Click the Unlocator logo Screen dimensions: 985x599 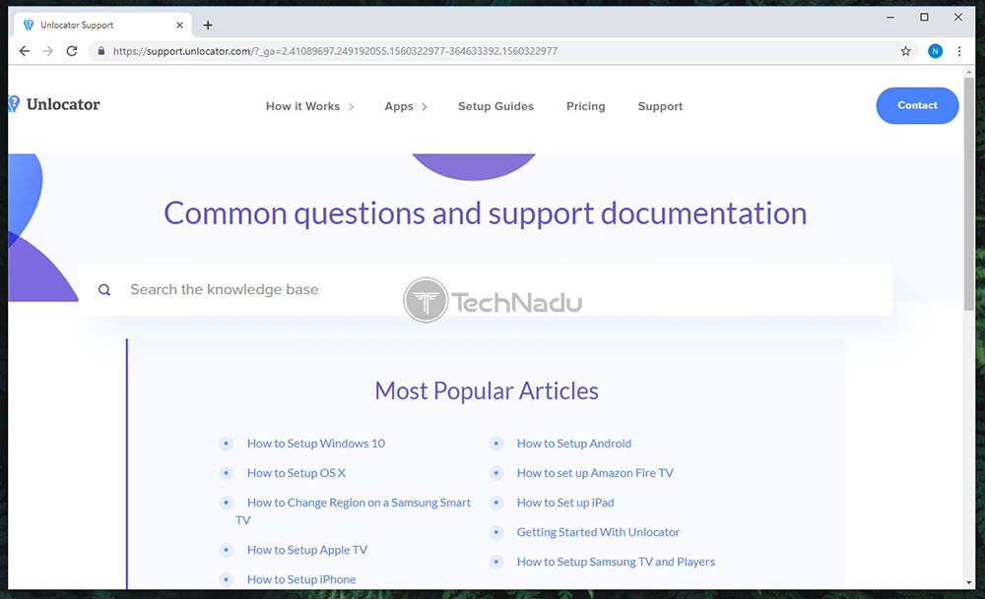point(54,104)
